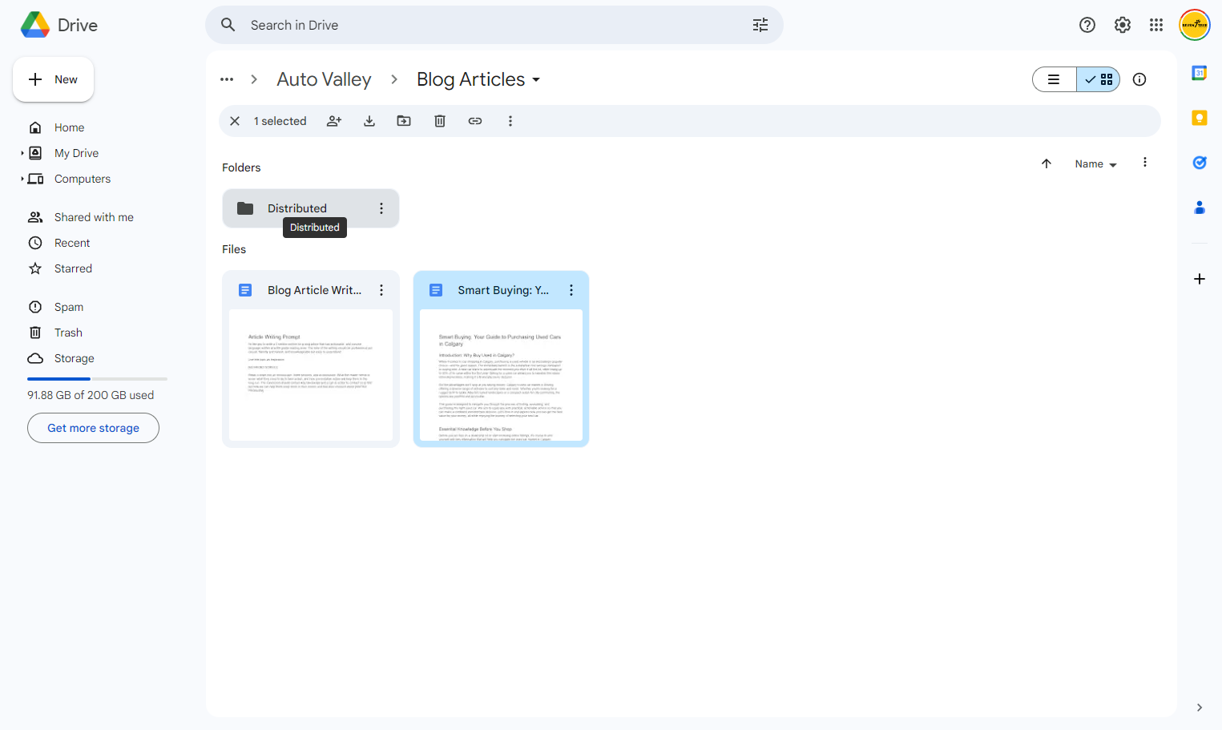Open Blog Articles folder dropdown
This screenshot has height=730, width=1222.
point(478,79)
